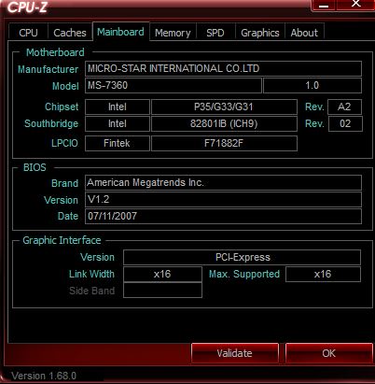Click the BIOS brand American Megatrends Inc.
This screenshot has width=375, height=384.
tap(223, 182)
